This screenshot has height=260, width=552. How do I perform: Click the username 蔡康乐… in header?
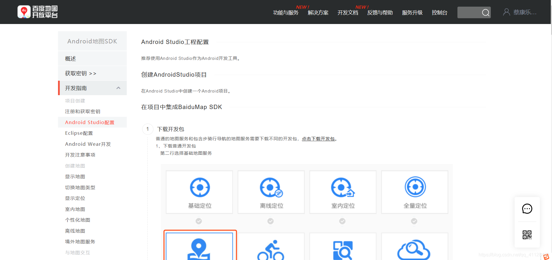pyautogui.click(x=525, y=12)
